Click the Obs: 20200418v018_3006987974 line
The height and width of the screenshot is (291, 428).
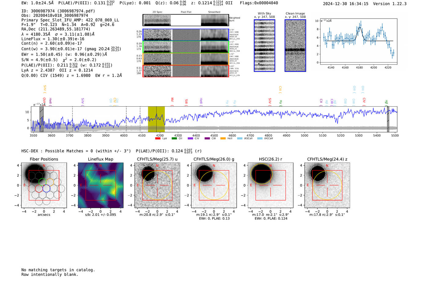point(55,16)
